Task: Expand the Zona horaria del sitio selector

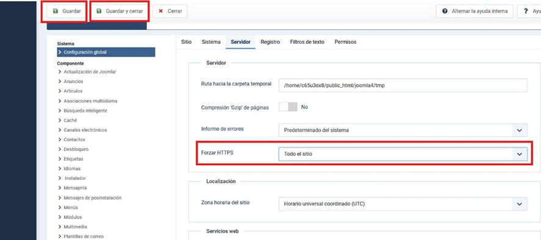Action: tap(403, 204)
